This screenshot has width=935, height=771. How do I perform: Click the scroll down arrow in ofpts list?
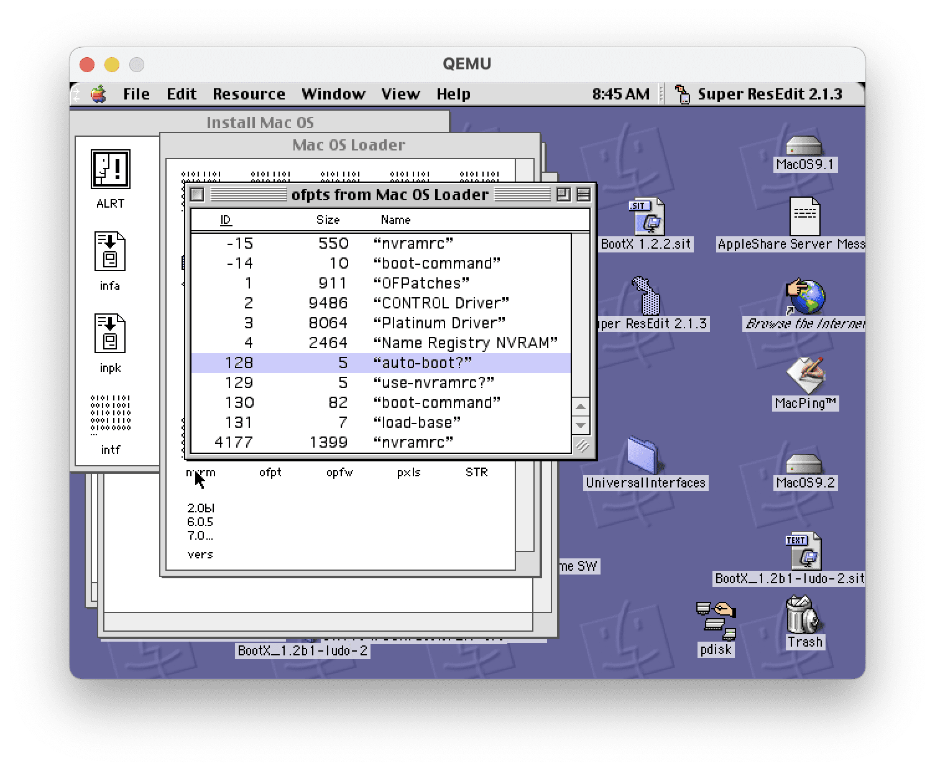[581, 425]
